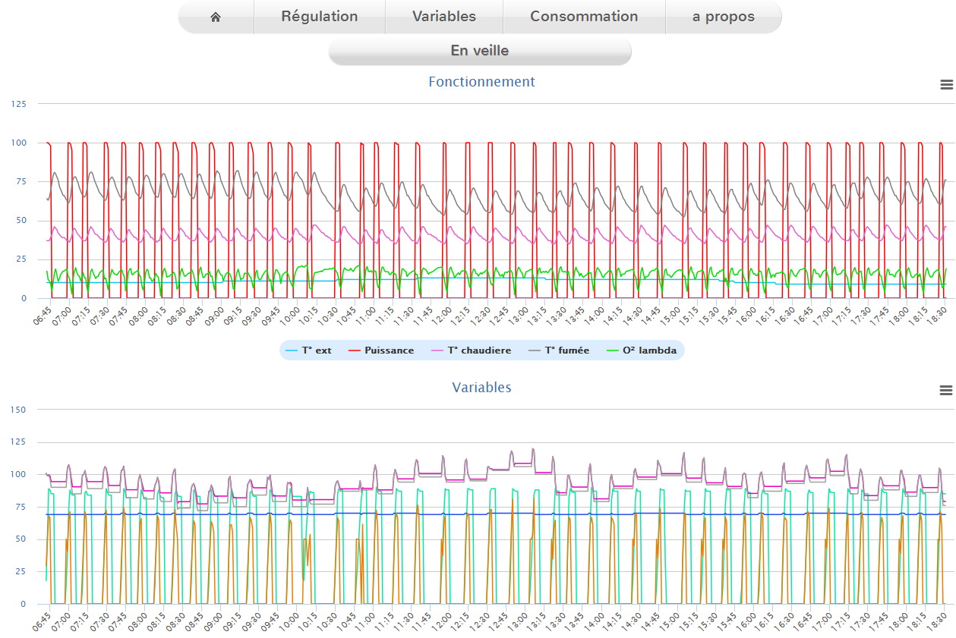Image resolution: width=956 pixels, height=638 pixels.
Task: Click the 125 axis label of Fonctionnement chart
Action: tap(18, 104)
